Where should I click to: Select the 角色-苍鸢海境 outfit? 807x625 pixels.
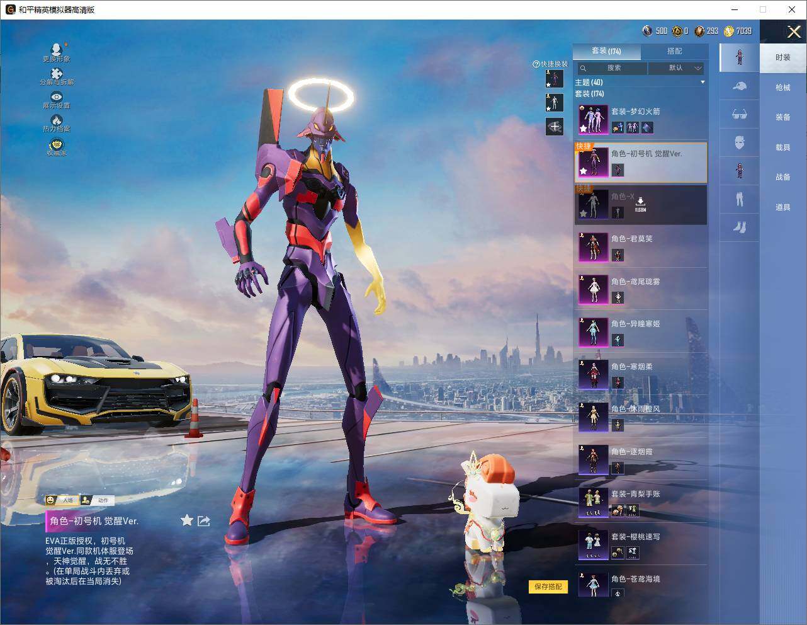(640, 584)
